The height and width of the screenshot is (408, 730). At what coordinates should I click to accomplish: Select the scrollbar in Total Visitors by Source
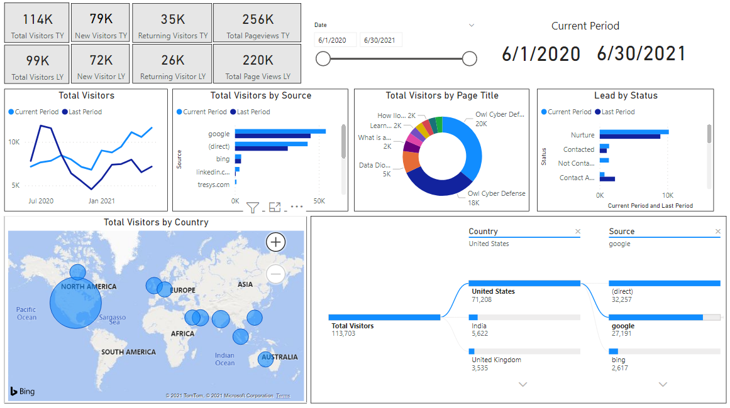click(343, 142)
